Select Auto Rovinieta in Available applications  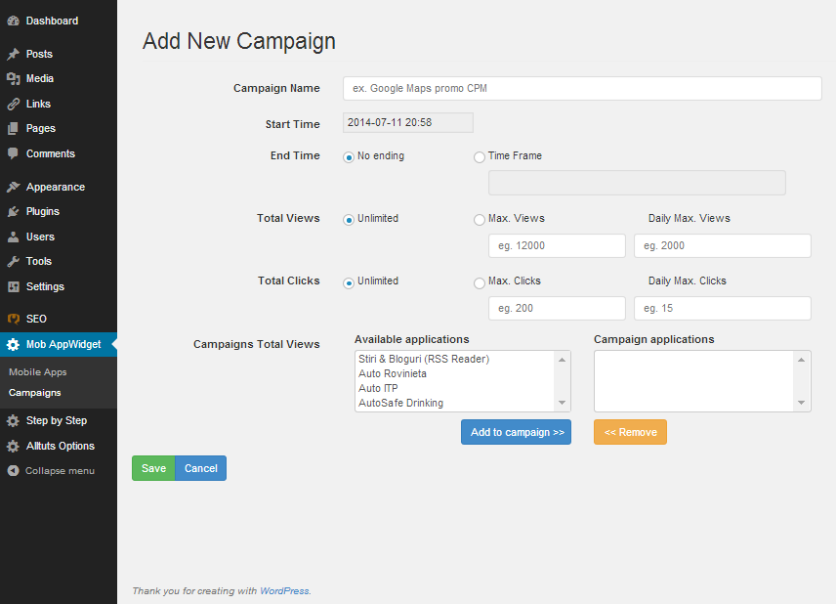tap(393, 373)
